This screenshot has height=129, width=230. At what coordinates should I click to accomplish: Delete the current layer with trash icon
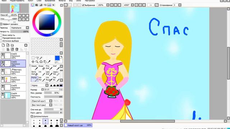[x=17, y=49]
